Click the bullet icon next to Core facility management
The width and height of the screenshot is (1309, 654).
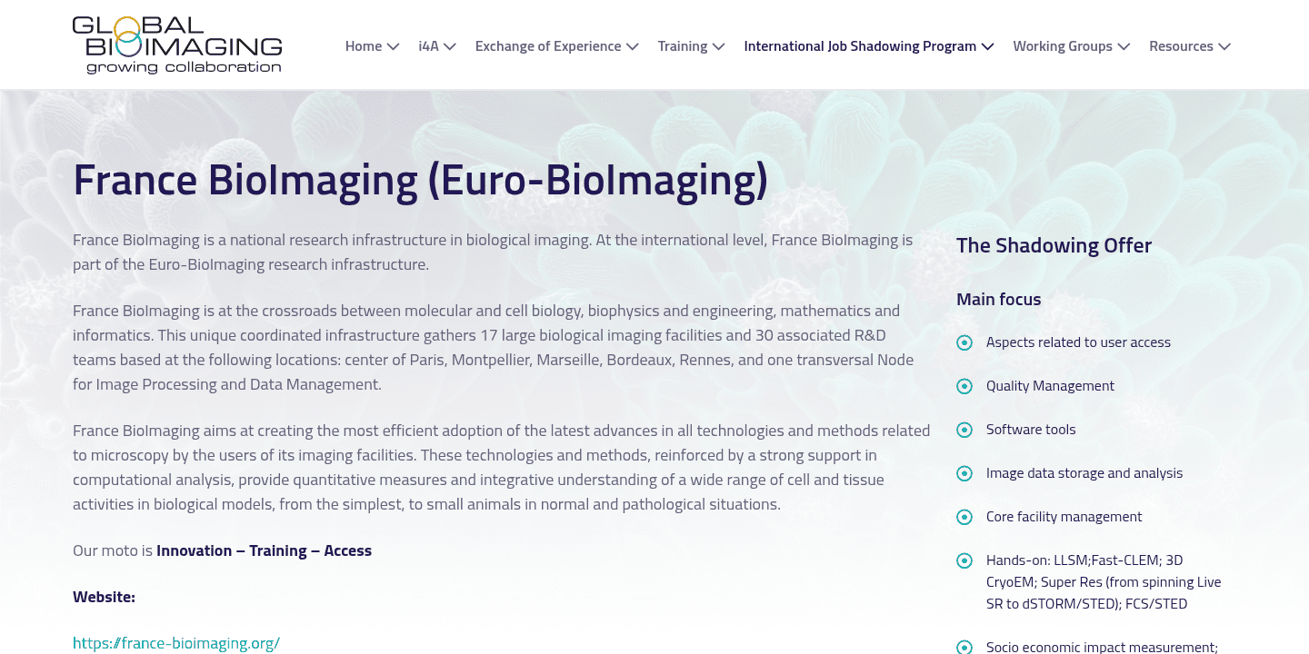pyautogui.click(x=964, y=517)
